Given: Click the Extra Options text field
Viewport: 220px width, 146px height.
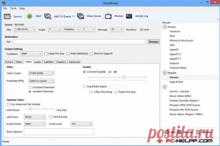Looking at the screenshot, I should [x=59, y=132].
